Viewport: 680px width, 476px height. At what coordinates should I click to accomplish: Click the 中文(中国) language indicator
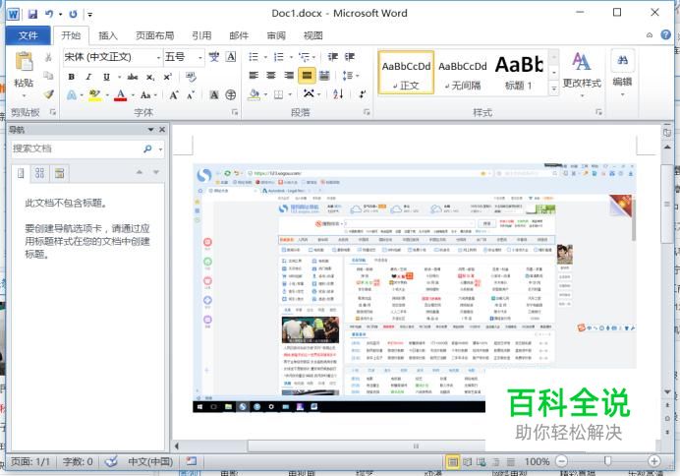150,461
